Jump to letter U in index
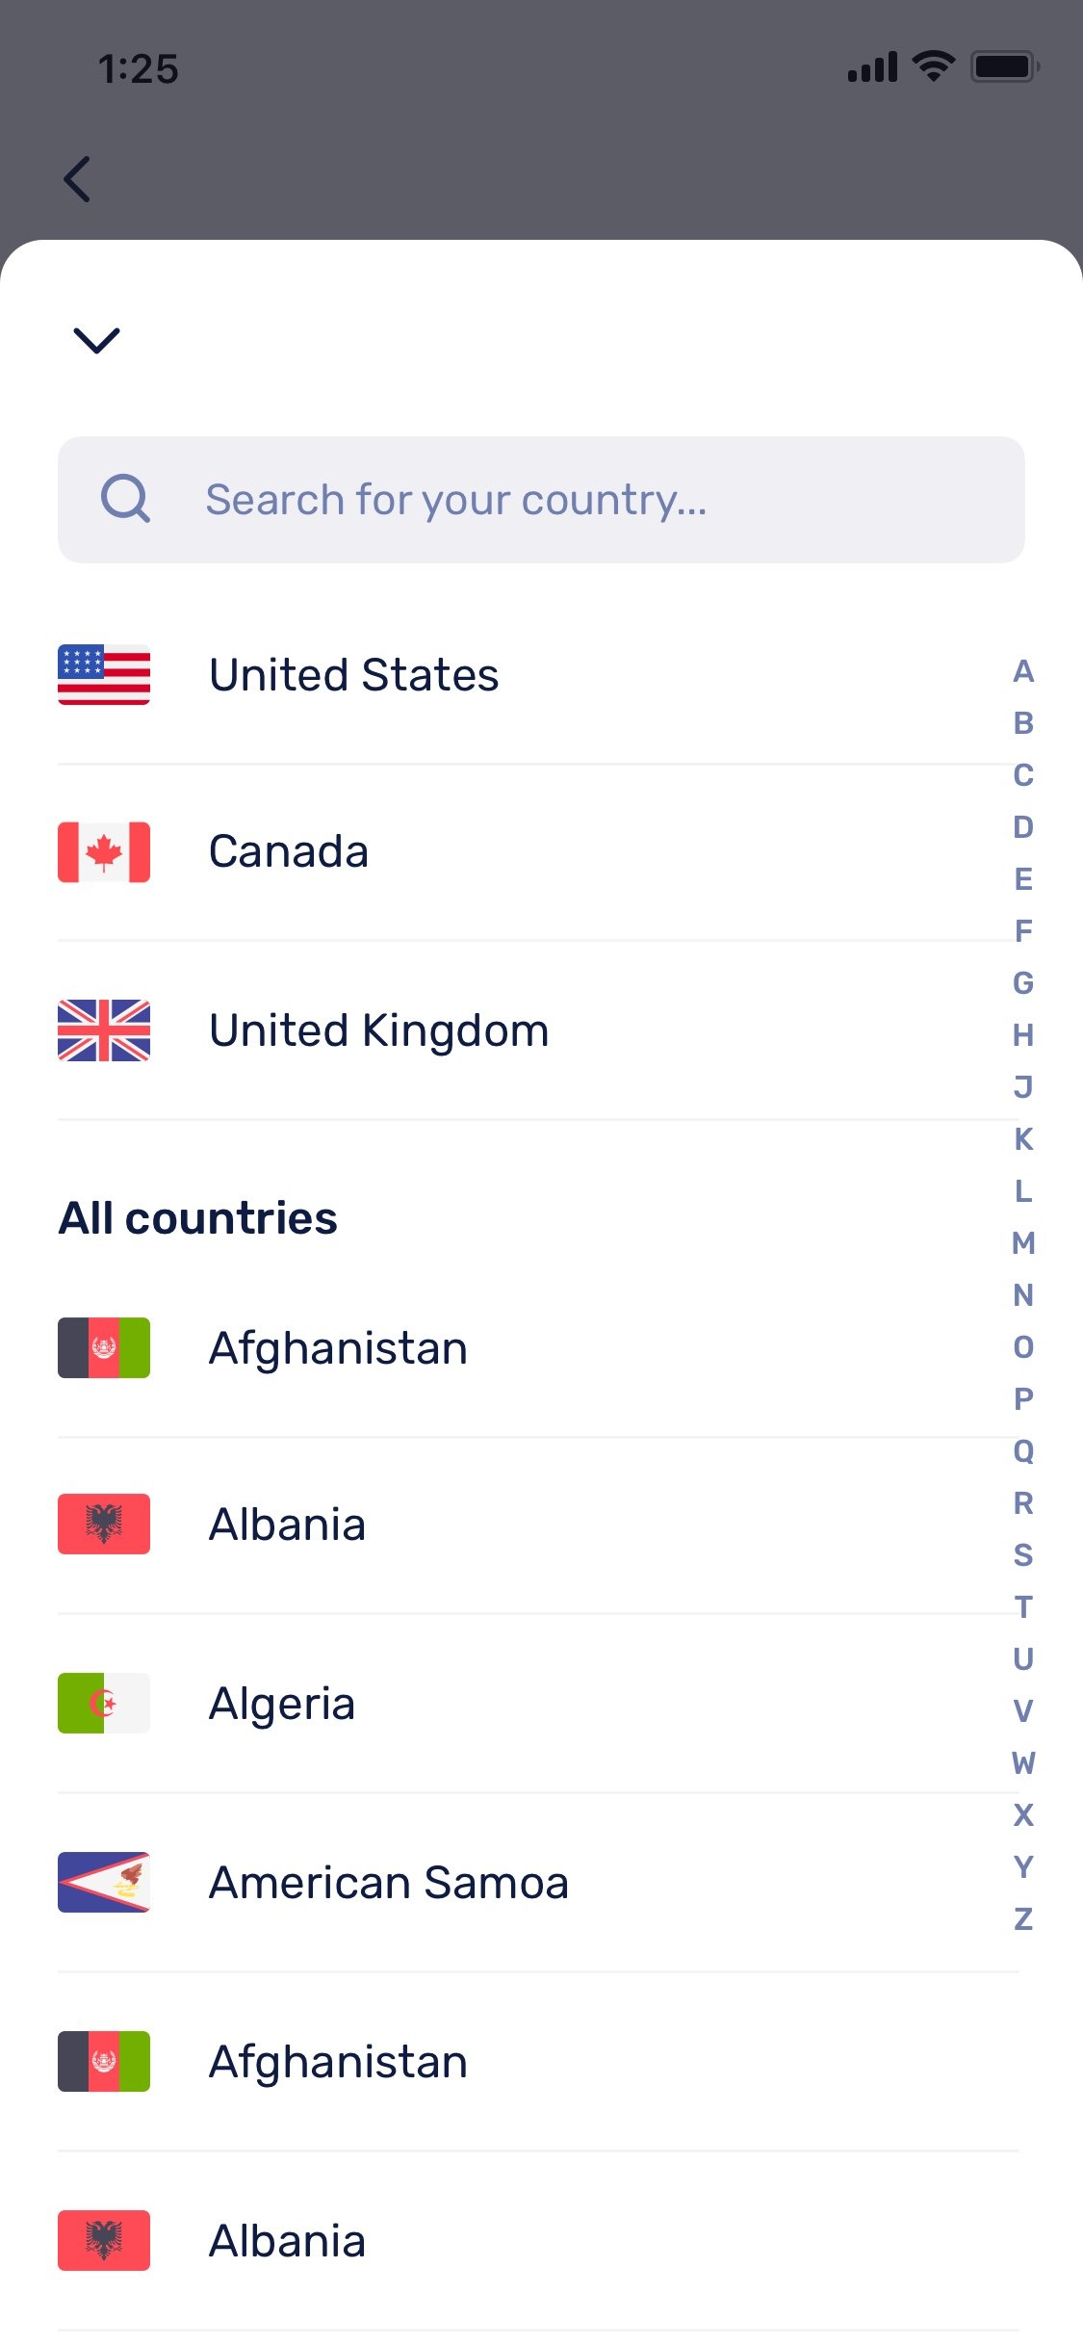 [1023, 1659]
